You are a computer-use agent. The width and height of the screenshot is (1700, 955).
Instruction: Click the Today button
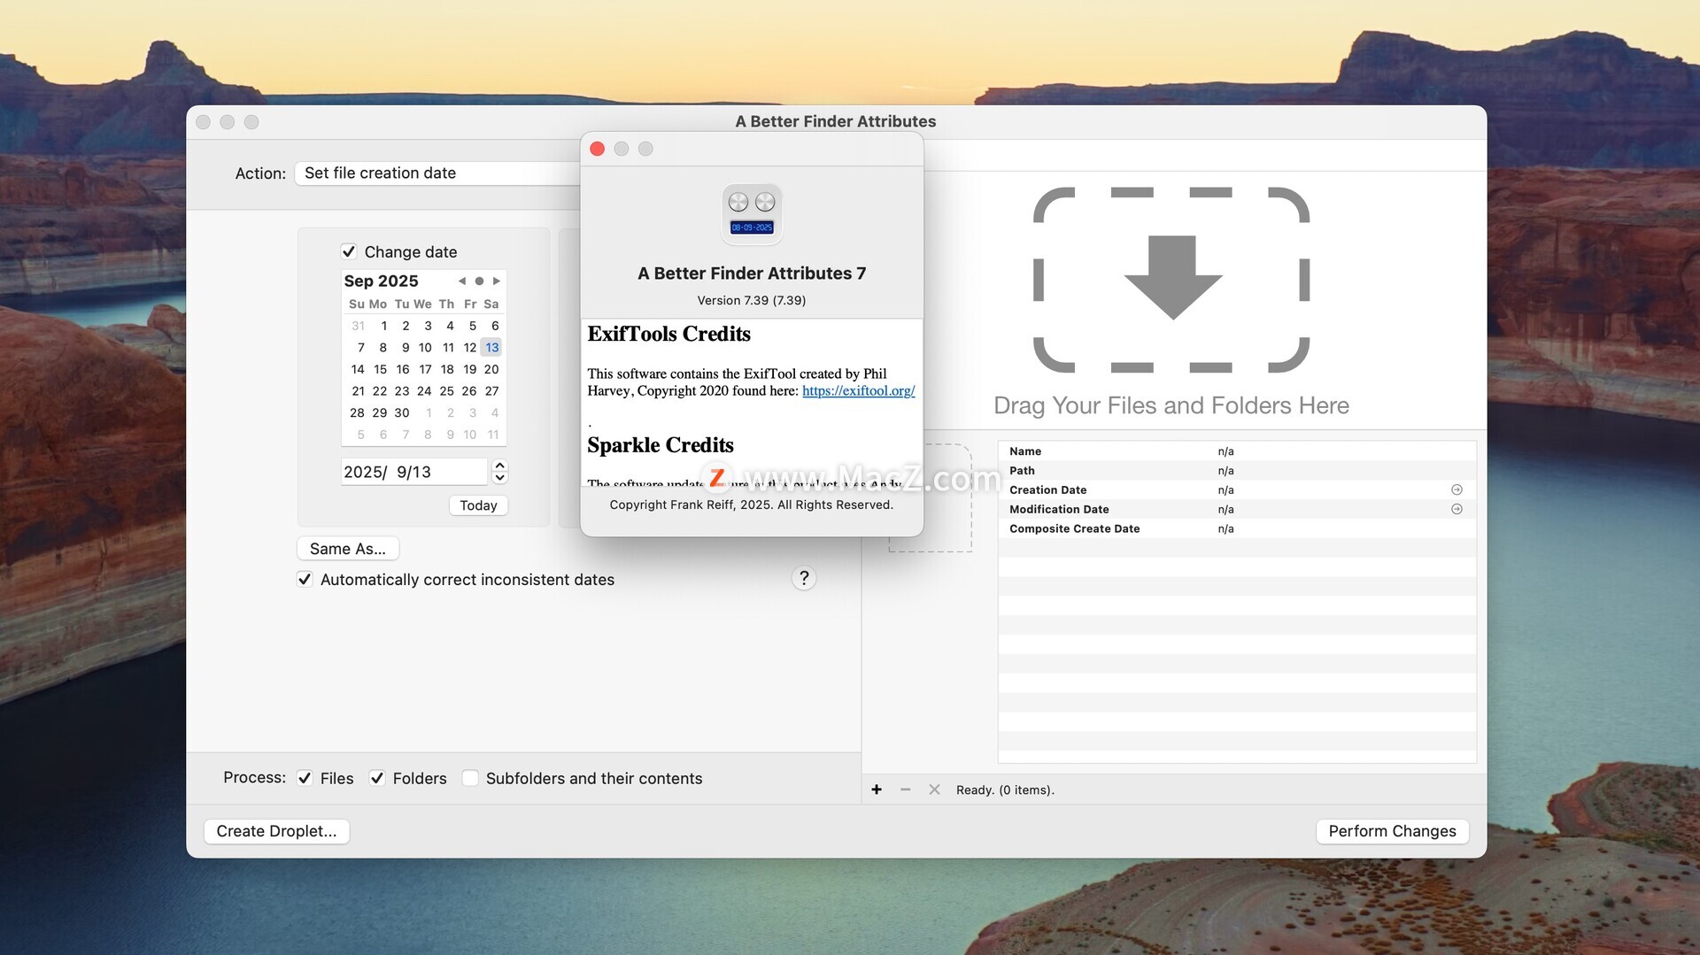pos(478,505)
